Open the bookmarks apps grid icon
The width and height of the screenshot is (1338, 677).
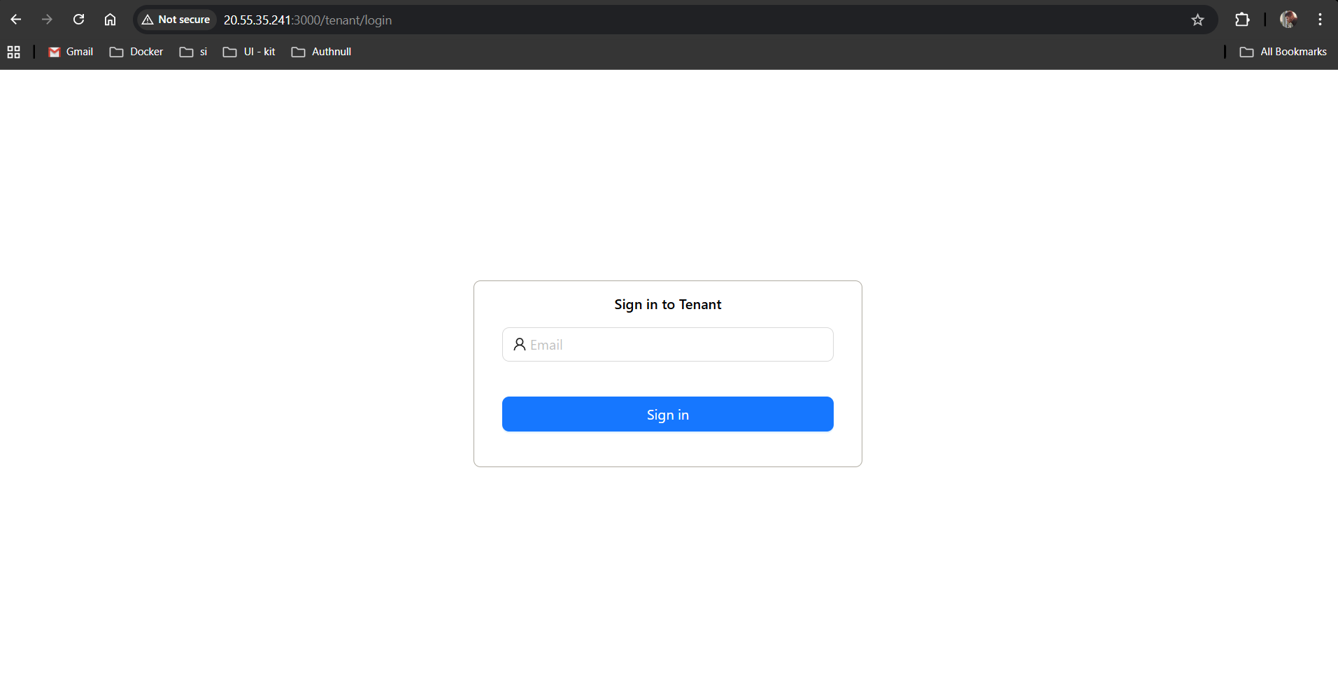14,51
